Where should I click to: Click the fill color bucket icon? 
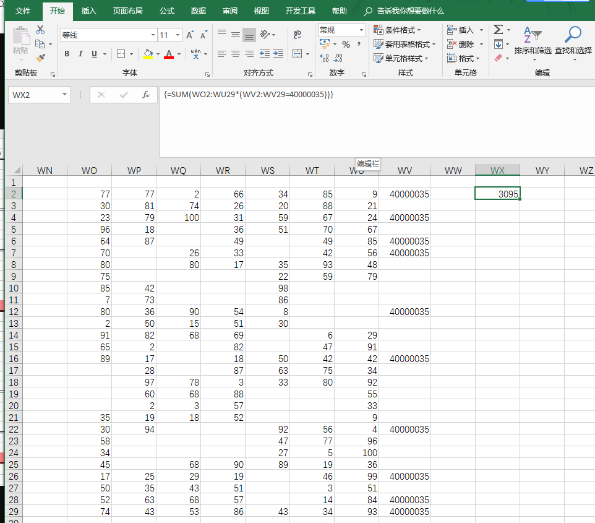148,54
